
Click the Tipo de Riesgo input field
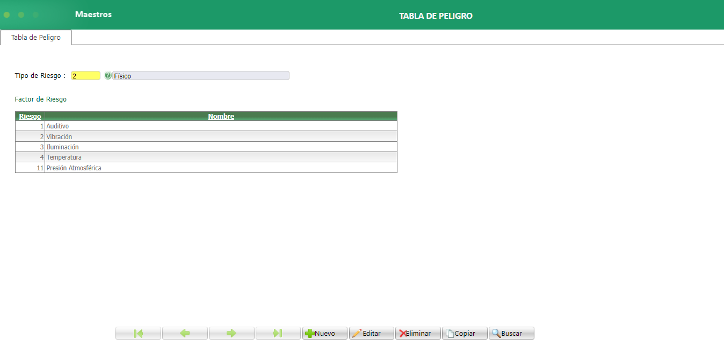[85, 76]
